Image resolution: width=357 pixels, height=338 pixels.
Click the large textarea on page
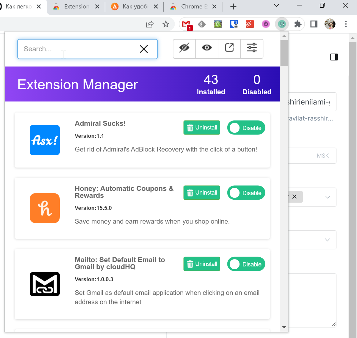click(312, 301)
